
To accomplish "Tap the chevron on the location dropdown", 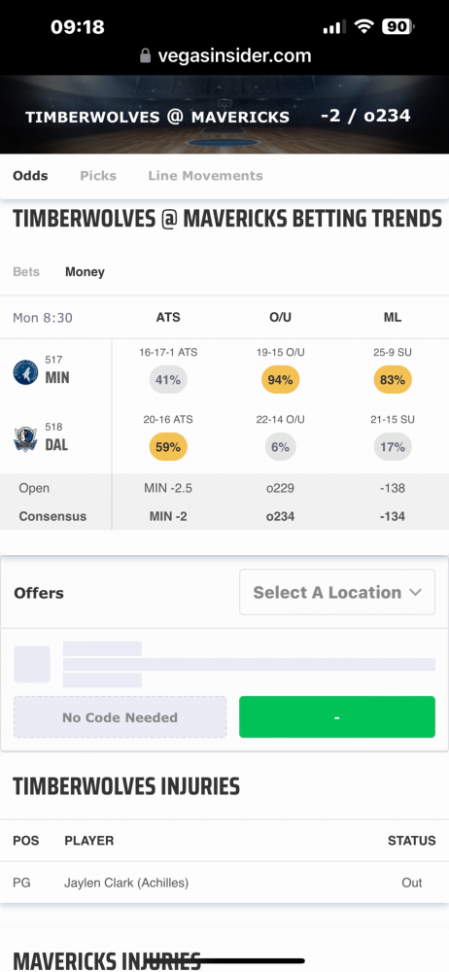I will pos(416,592).
